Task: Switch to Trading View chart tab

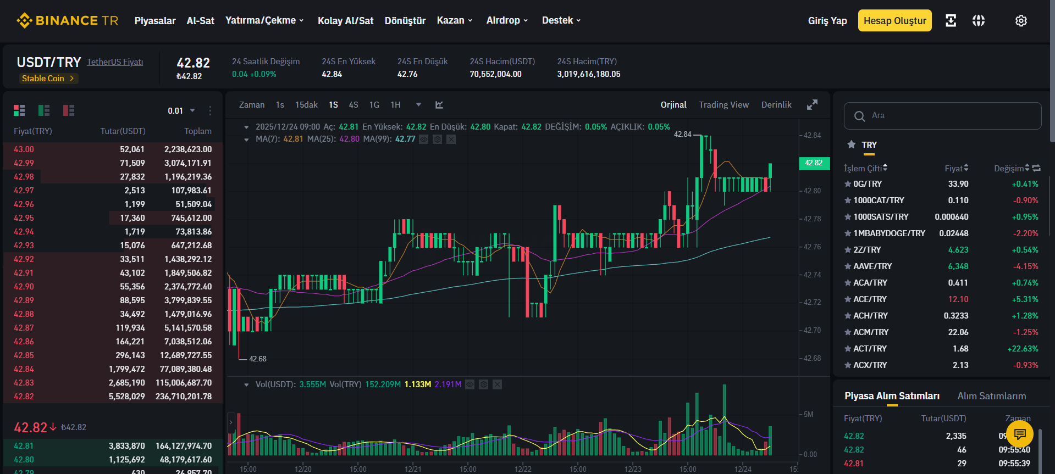Action: (723, 105)
